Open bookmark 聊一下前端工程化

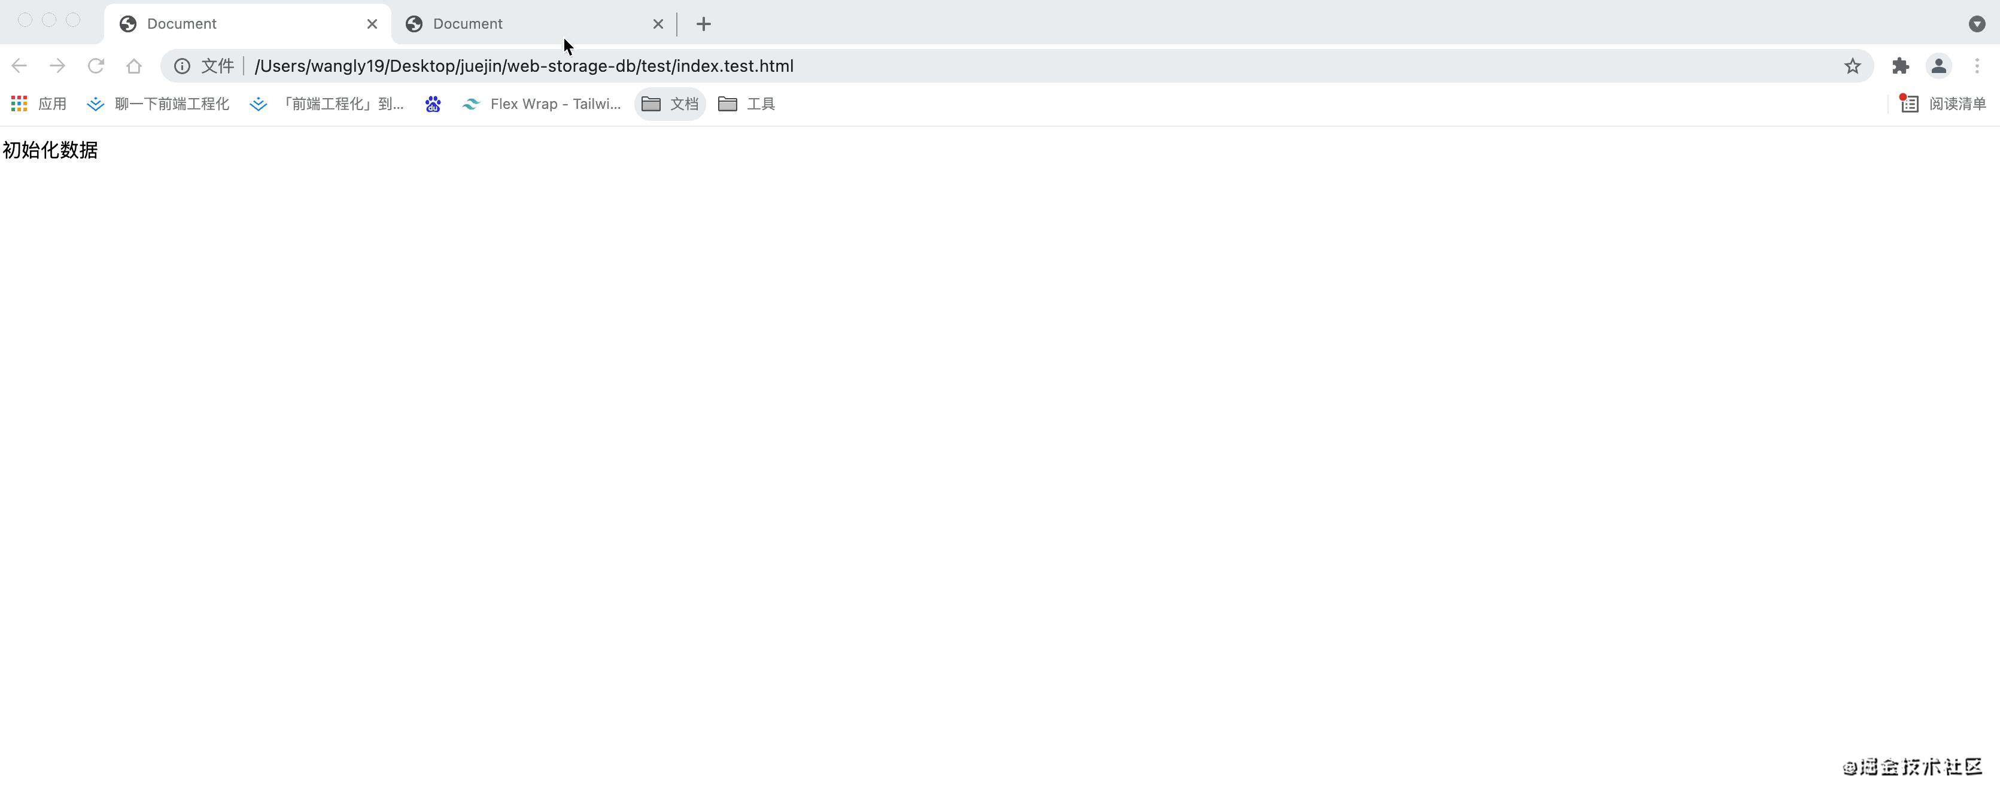pos(159,104)
